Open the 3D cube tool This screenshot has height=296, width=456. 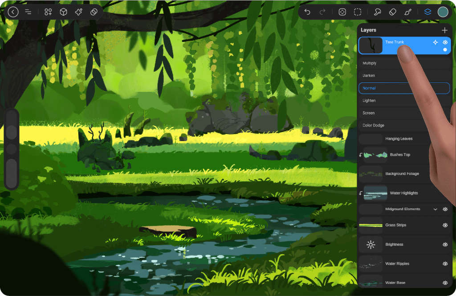tap(64, 12)
